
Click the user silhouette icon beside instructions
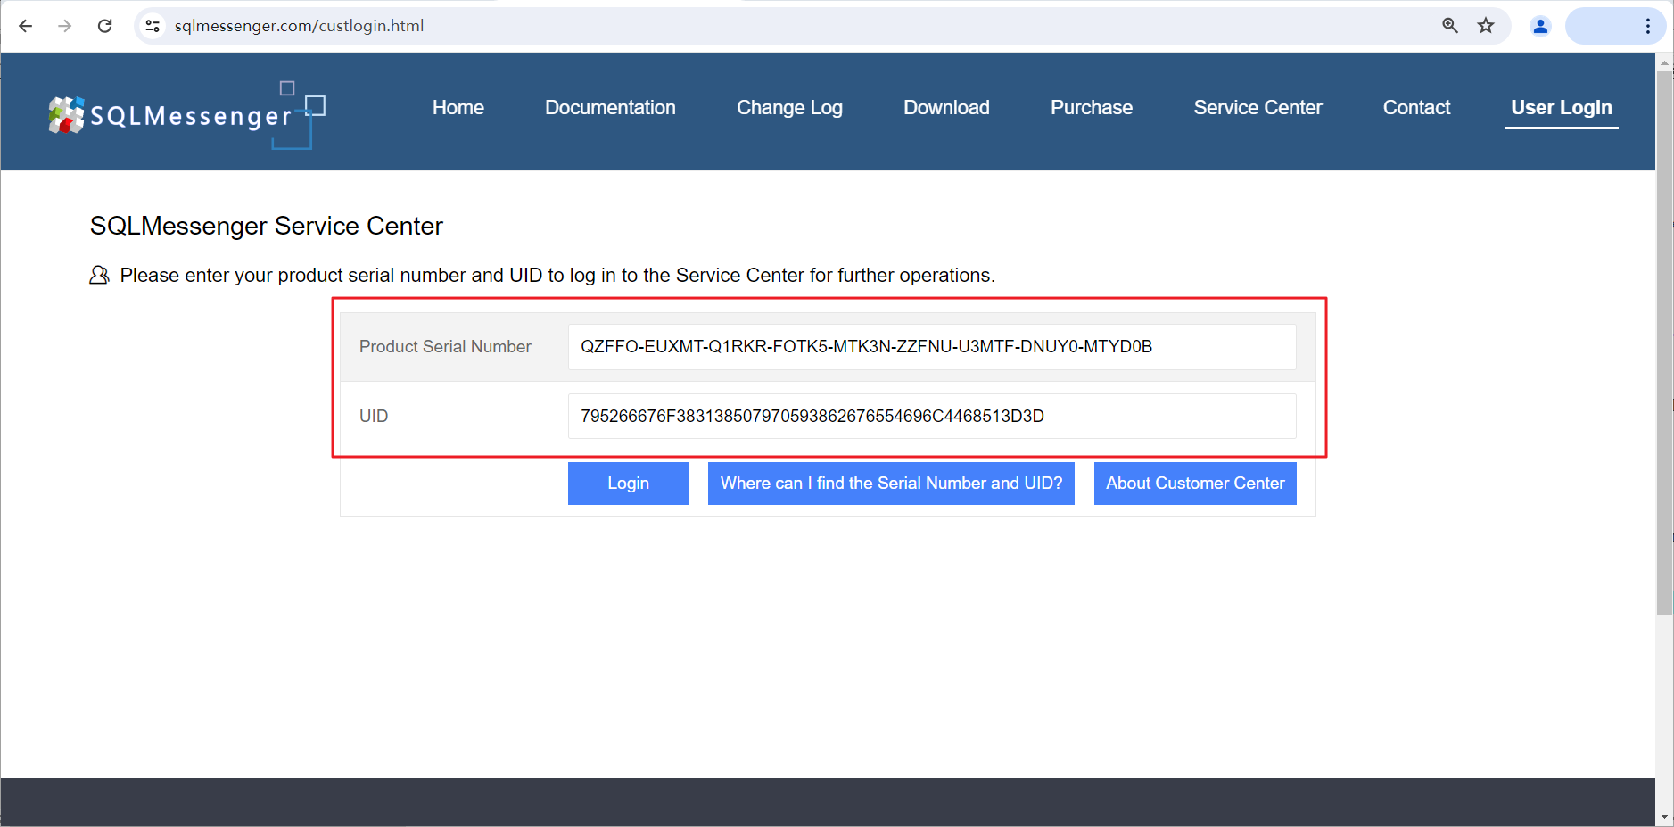(99, 275)
